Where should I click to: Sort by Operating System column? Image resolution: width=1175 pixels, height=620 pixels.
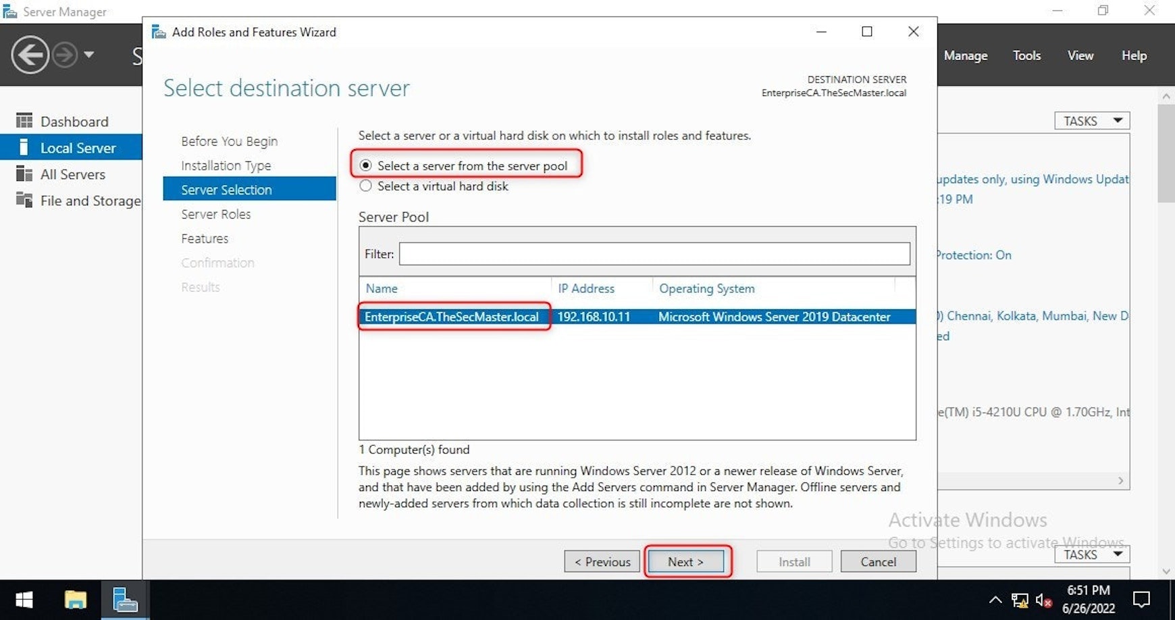click(x=707, y=288)
